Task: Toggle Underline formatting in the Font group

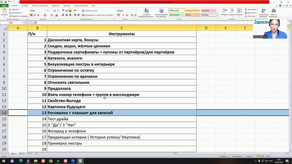Action: [x=38, y=15]
